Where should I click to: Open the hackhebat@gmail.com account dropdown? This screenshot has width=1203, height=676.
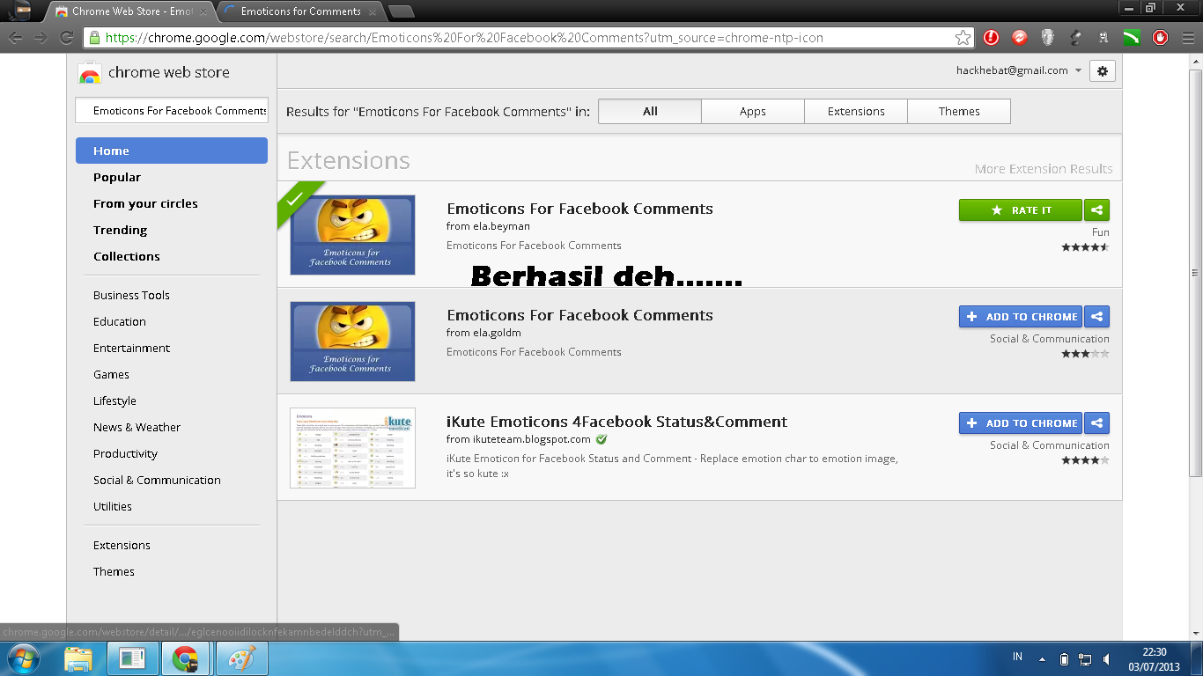click(x=1019, y=70)
